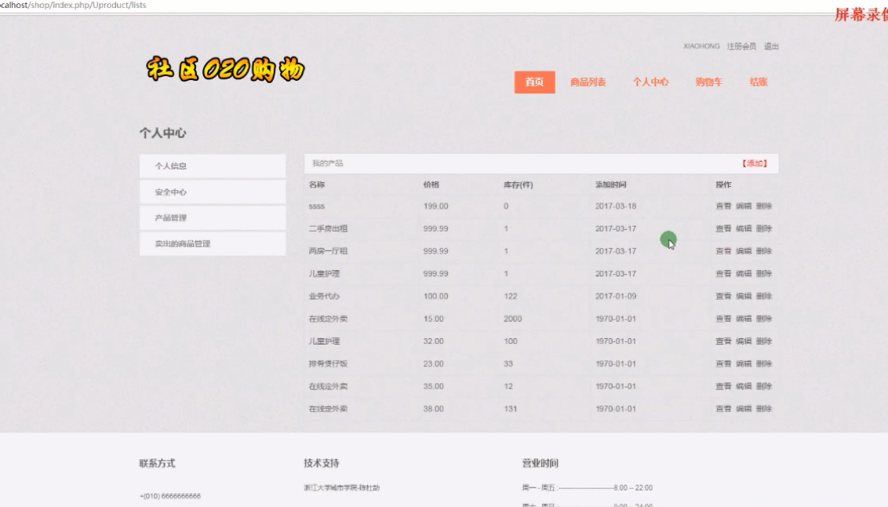Open the 购物车 navigation item
The image size is (888, 507).
[708, 82]
